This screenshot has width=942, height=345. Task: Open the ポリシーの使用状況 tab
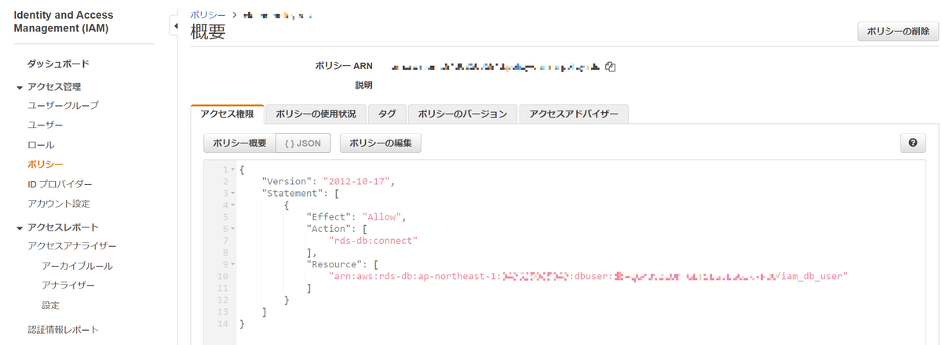pyautogui.click(x=316, y=114)
